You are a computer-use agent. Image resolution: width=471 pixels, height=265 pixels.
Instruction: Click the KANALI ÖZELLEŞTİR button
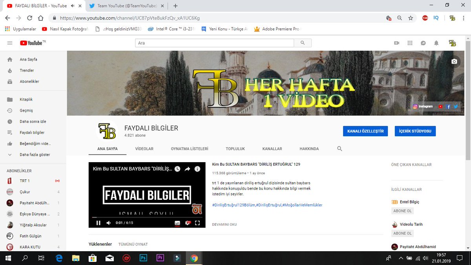coord(365,131)
